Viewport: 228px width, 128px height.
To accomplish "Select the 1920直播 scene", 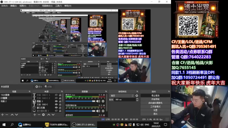I will coord(16,95).
